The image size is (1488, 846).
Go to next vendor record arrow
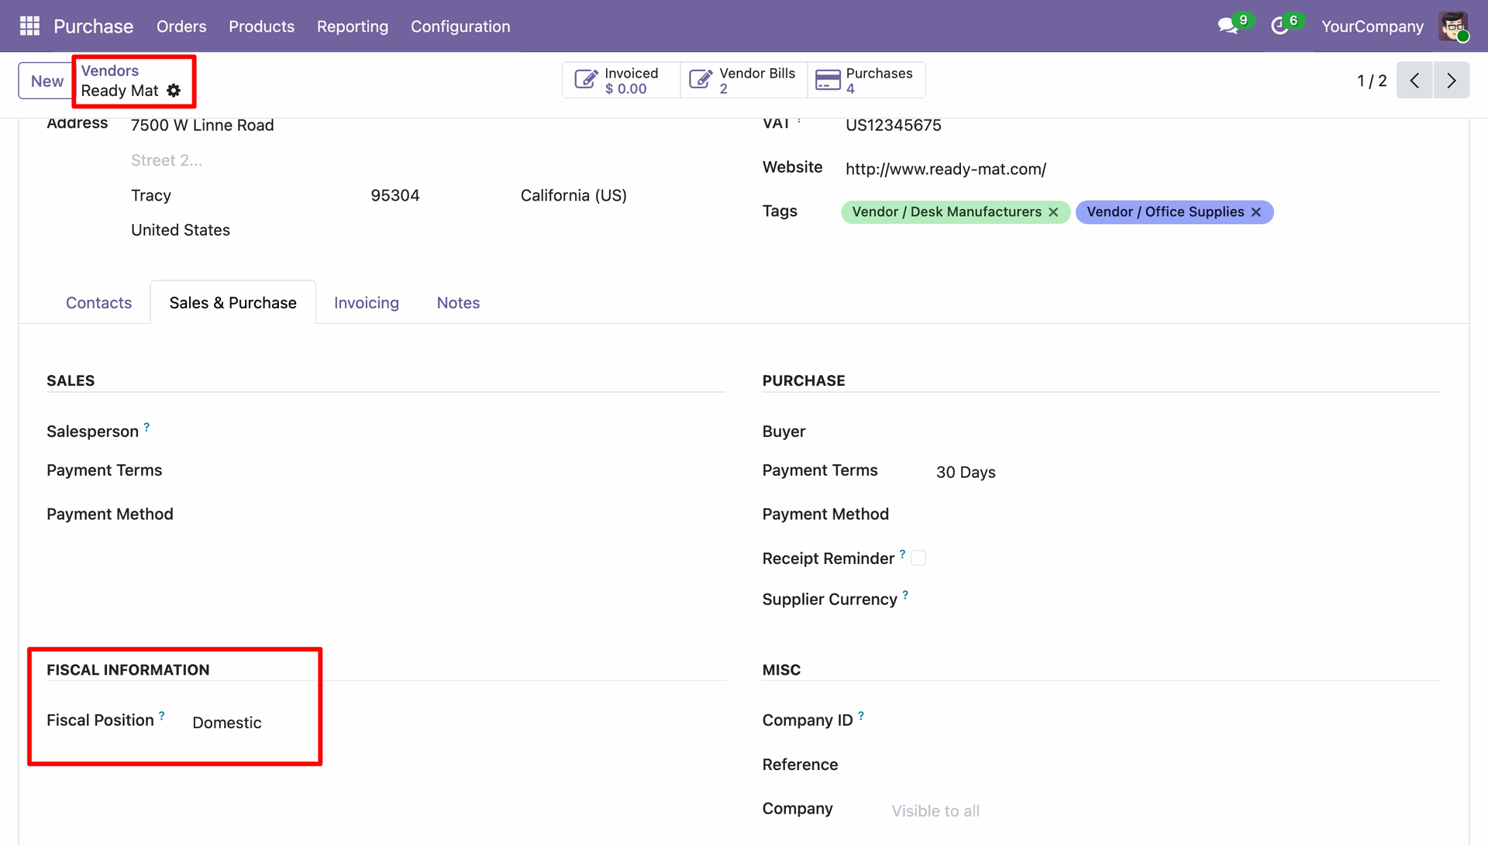[1452, 81]
